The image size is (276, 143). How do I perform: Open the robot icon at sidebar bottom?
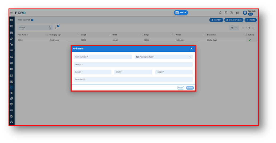click(x=11, y=122)
